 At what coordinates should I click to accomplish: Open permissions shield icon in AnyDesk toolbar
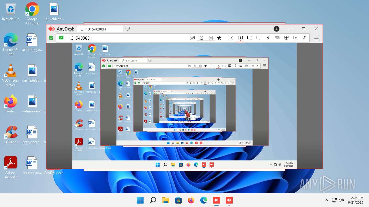click(x=287, y=38)
